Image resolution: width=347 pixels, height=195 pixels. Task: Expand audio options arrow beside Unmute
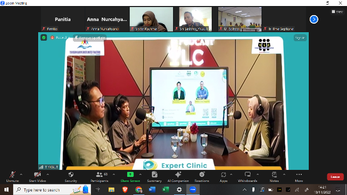(21, 174)
